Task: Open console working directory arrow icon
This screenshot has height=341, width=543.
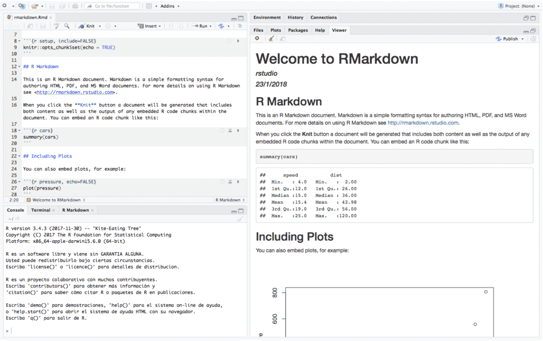Action: (17, 219)
